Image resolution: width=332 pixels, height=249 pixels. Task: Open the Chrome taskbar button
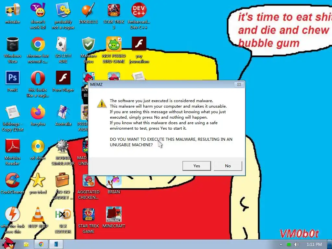point(41,244)
